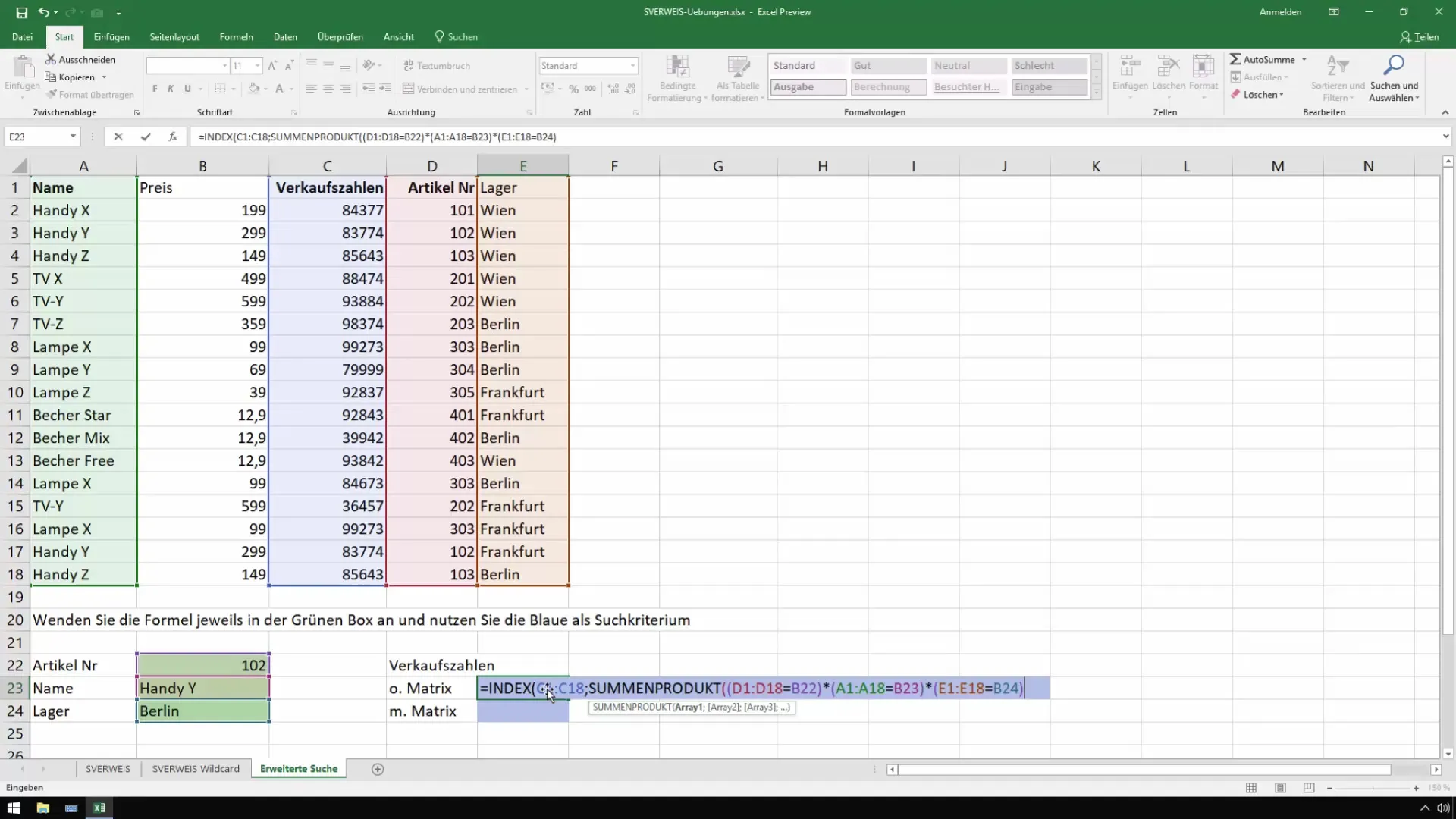Click Verbinden und zentrieren
This screenshot has height=819, width=1456.
click(460, 89)
